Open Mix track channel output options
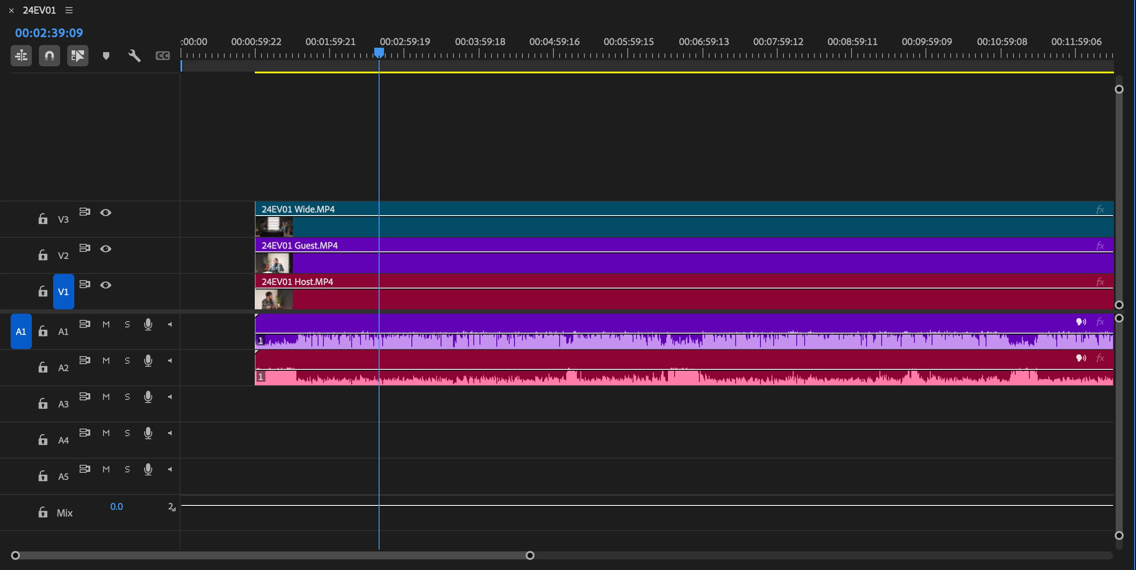The width and height of the screenshot is (1136, 570). 172,507
